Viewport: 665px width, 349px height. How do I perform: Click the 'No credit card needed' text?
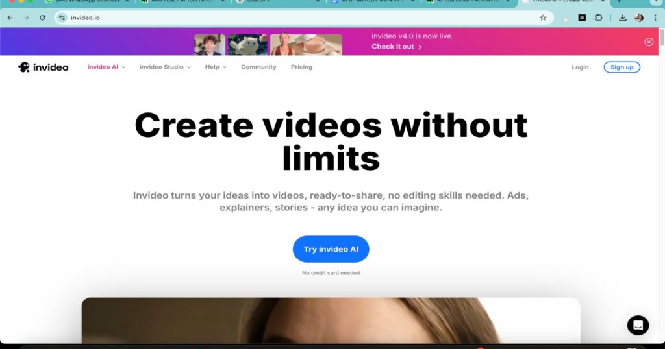tap(331, 273)
